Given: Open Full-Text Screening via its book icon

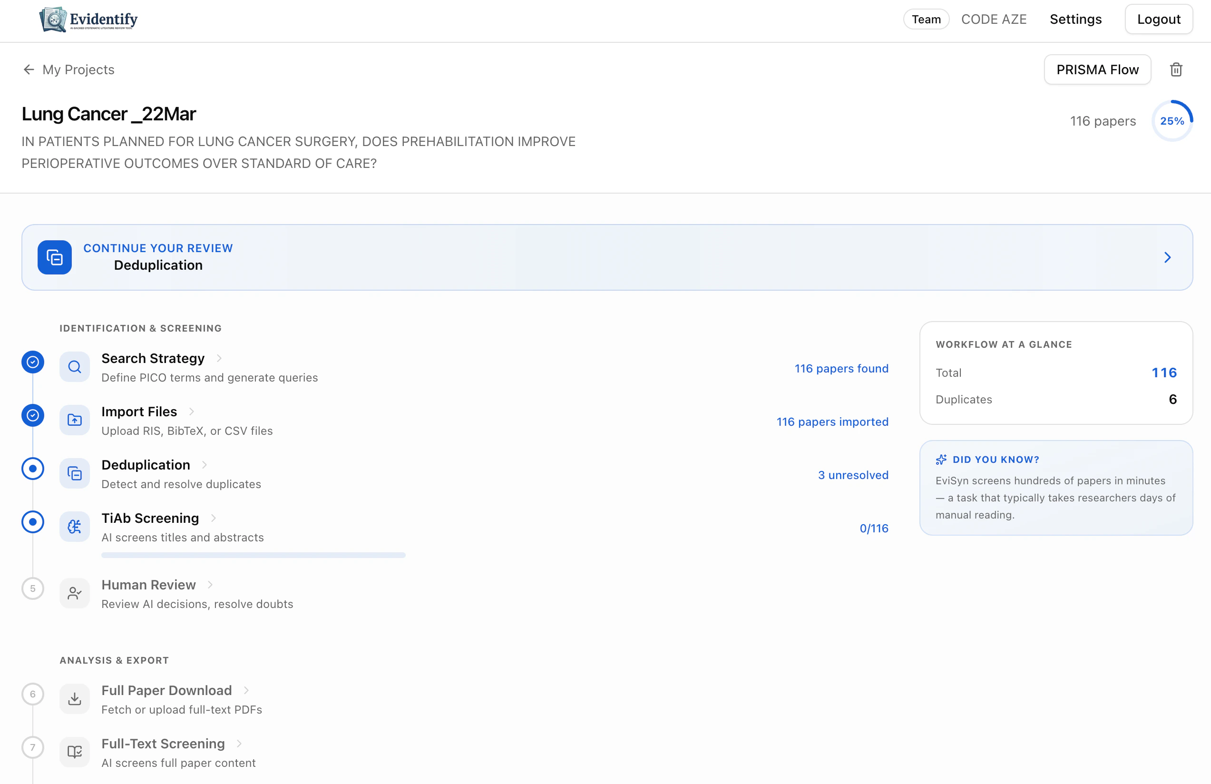Looking at the screenshot, I should click(74, 752).
